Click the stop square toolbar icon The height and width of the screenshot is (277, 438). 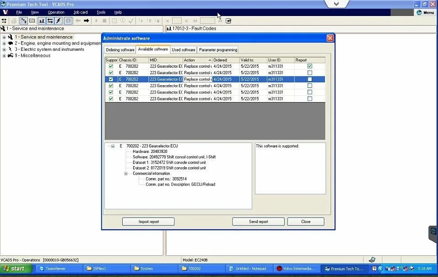[104, 21]
